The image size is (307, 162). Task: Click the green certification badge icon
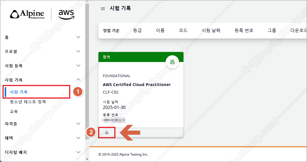pos(172,62)
